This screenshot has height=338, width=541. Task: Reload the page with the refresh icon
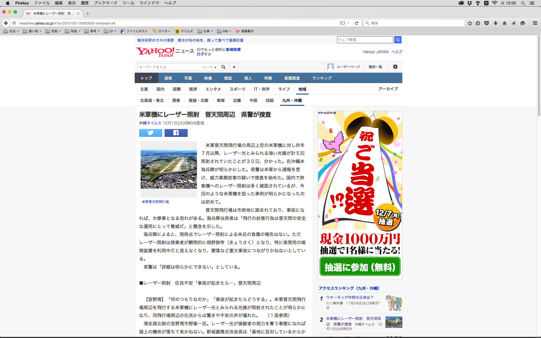click(x=356, y=23)
